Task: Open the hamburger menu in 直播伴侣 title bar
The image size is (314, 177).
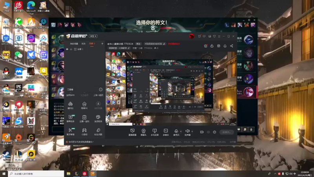Action: click(x=219, y=36)
